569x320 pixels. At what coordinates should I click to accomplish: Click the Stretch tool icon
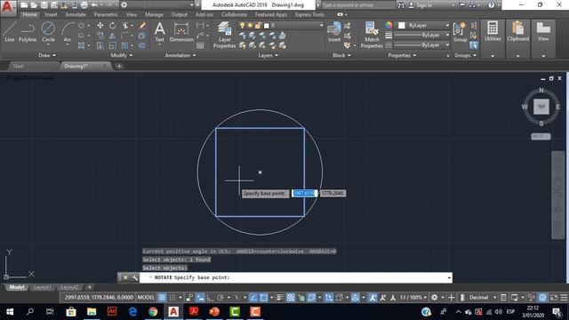[100, 45]
